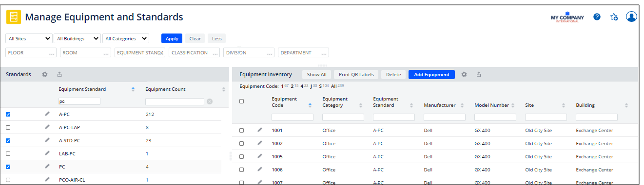644x185 pixels.
Task: Edit the A-PC standard pencil icon
Action: click(47, 114)
